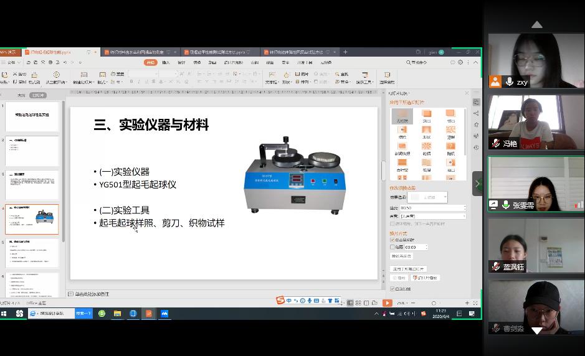Click the orange slideshow play button
Viewport: 585px width, 356px height.
point(388,303)
